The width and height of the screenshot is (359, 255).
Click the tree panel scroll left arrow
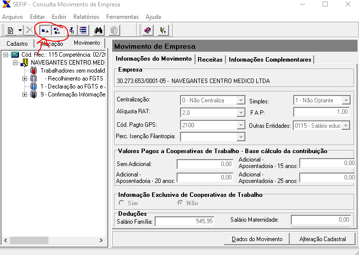click(x=5, y=241)
